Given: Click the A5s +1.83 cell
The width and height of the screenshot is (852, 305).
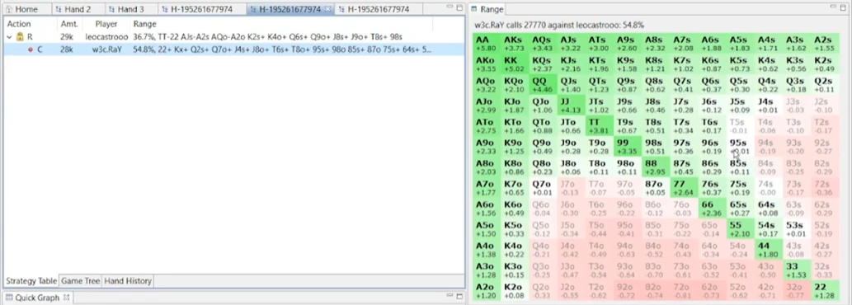Looking at the screenshot, I should pyautogui.click(x=741, y=44).
